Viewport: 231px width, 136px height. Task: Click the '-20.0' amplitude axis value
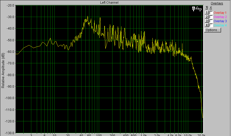coord(11,5)
